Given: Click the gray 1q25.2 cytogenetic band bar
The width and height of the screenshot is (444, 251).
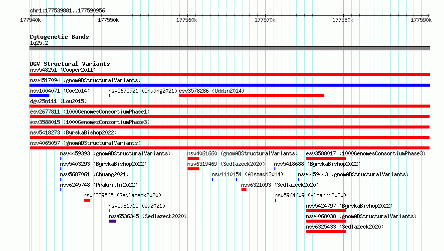Looking at the screenshot, I should pyautogui.click(x=229, y=48).
